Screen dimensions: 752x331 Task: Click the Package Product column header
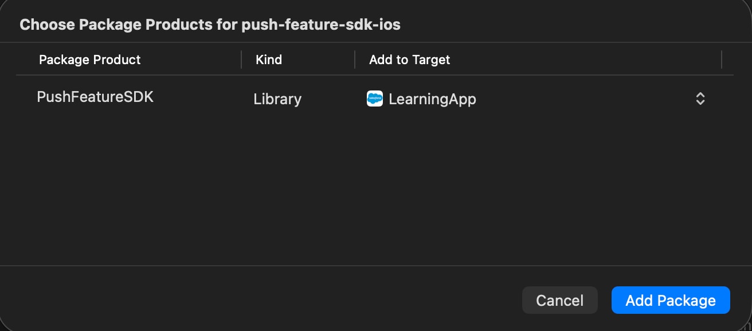coord(89,60)
